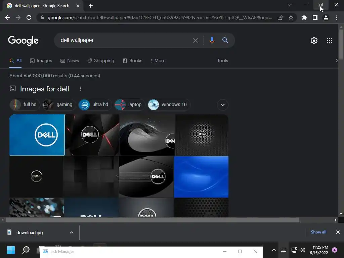Filter images by gaming chip
The image size is (344, 258).
(x=59, y=105)
